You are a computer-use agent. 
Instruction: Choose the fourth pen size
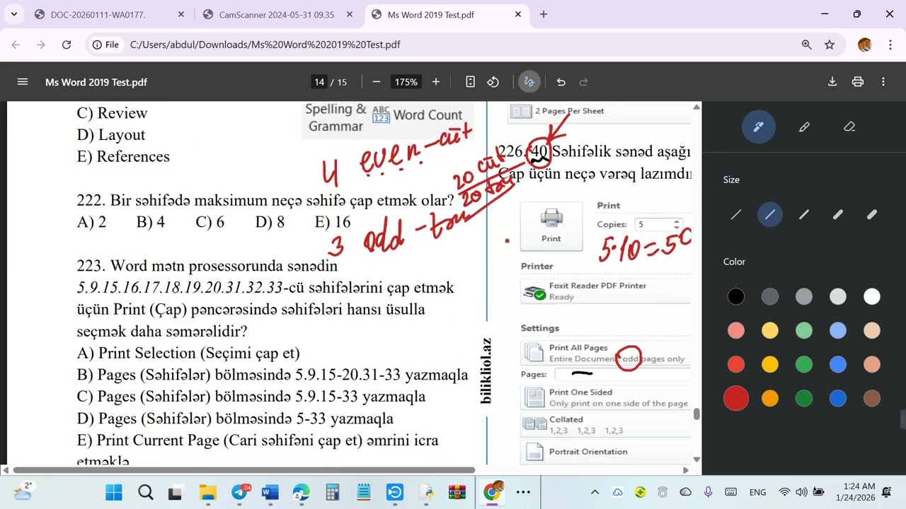pos(838,214)
